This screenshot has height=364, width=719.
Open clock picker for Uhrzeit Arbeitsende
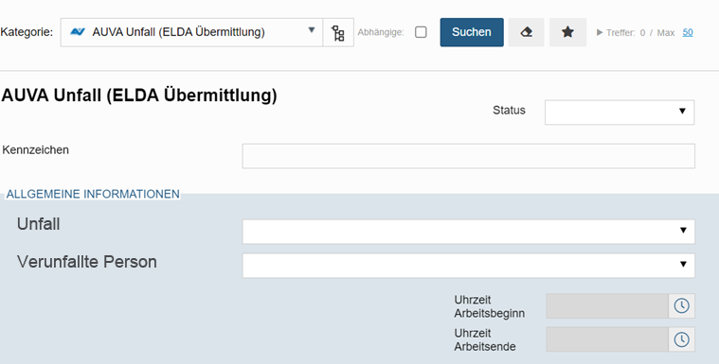tap(681, 339)
